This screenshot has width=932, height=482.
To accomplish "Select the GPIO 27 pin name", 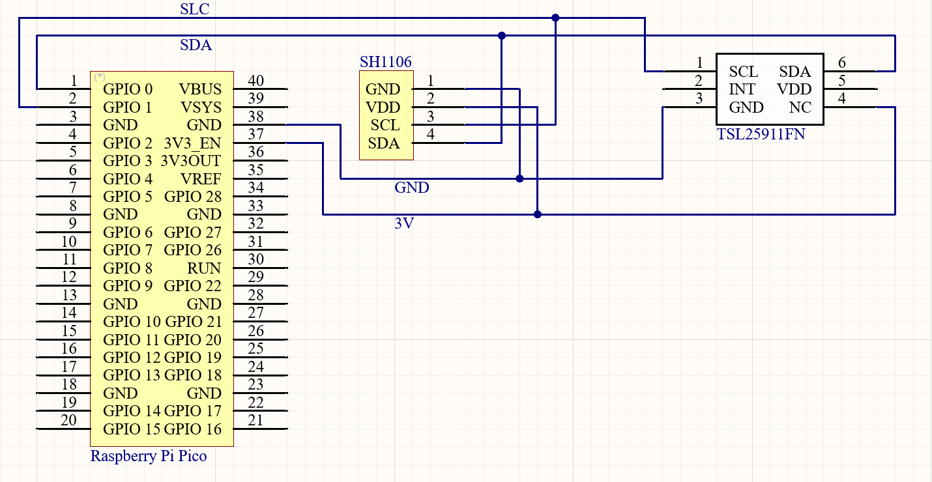I will point(193,233).
